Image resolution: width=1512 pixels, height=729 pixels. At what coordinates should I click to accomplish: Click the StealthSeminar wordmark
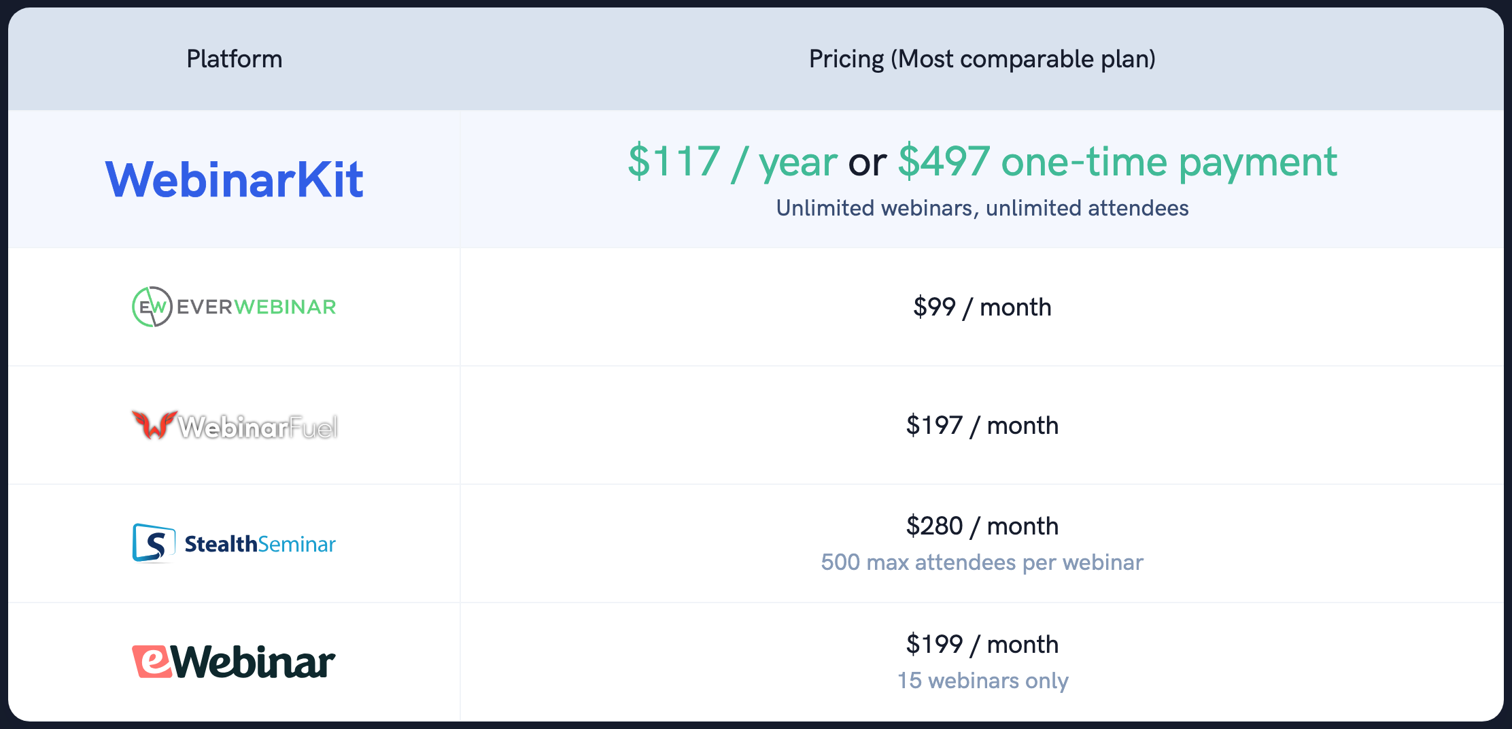pyautogui.click(x=260, y=544)
